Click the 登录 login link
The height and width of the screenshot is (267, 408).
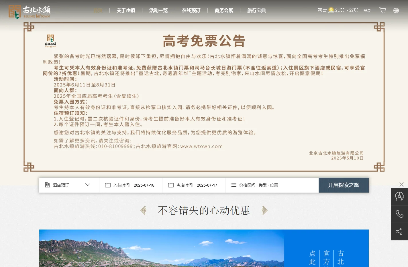coord(367,10)
